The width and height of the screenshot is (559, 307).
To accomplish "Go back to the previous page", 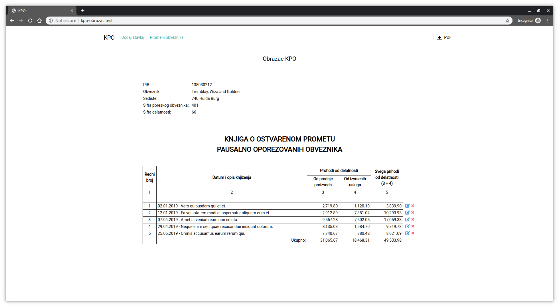I will 12,20.
